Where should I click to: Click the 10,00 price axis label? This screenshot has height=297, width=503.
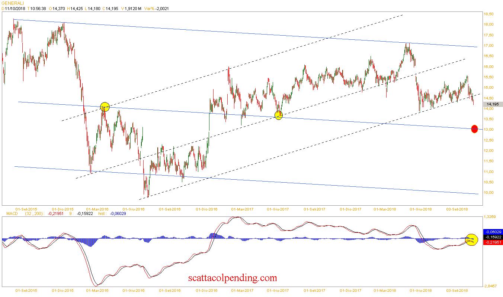tap(488, 193)
